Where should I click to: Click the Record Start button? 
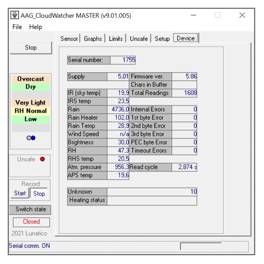pyautogui.click(x=20, y=193)
